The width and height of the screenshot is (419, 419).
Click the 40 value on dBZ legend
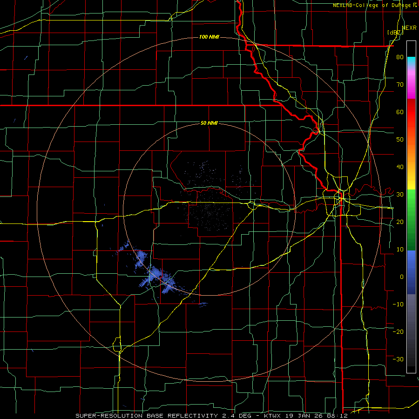pos(400,167)
